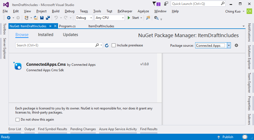Open the ReSharper menu
This screenshot has height=140, width=254.
tap(125, 11)
